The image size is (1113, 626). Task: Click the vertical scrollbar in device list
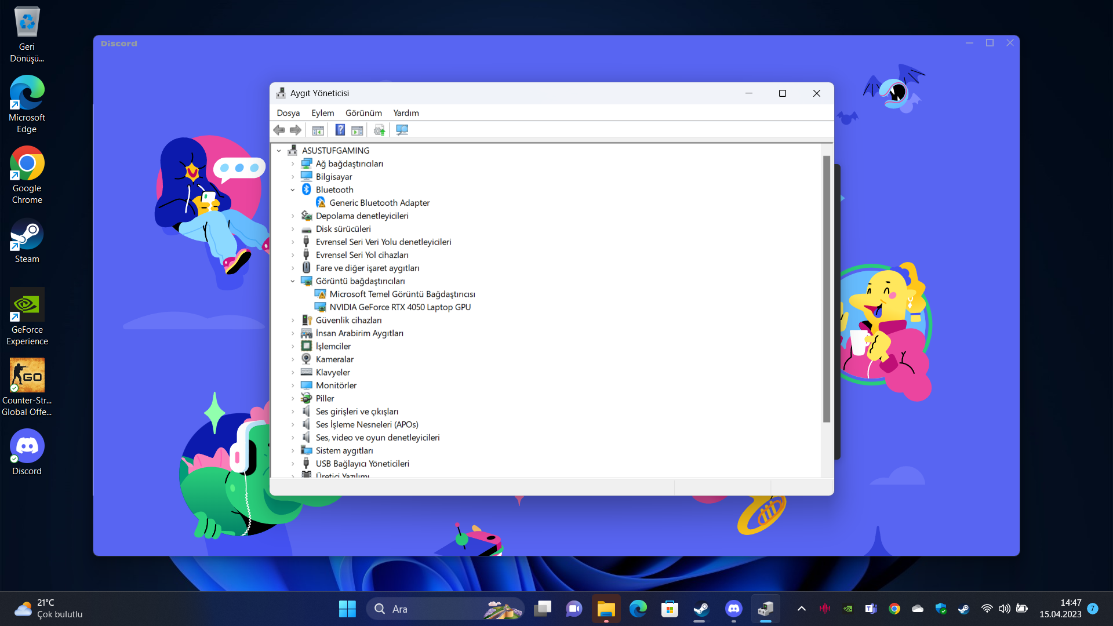click(x=827, y=290)
